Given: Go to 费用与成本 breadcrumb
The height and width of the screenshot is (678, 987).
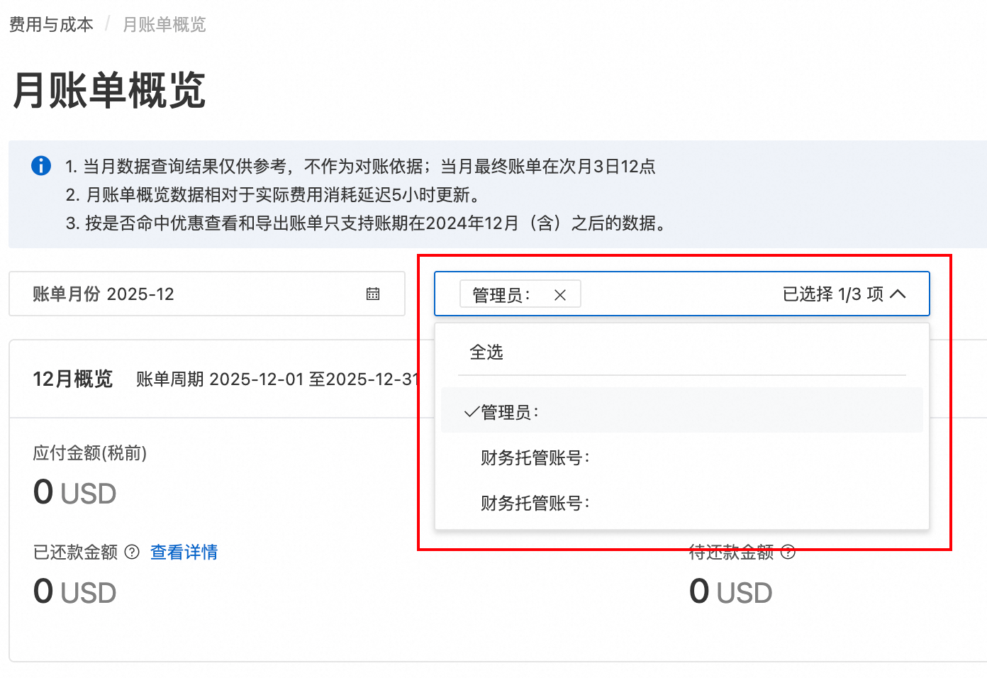Looking at the screenshot, I should tap(51, 25).
